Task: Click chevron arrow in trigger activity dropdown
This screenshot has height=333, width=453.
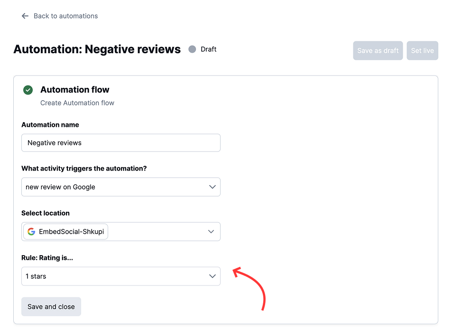Action: [x=213, y=187]
